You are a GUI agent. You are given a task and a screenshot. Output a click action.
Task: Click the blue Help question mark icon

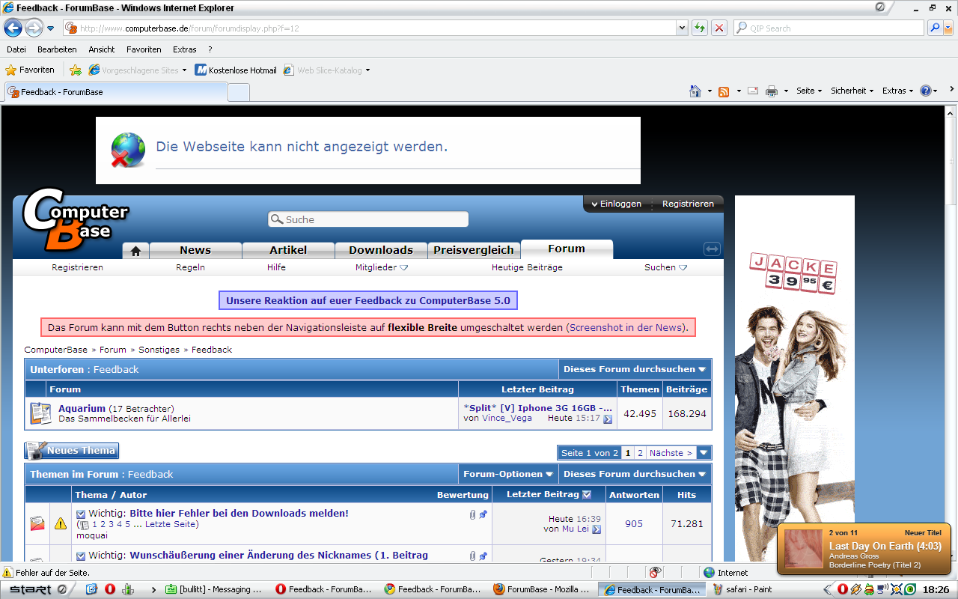[926, 91]
